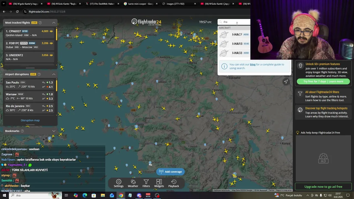
Task: Open Chrome from the taskbar
Action: (121, 195)
